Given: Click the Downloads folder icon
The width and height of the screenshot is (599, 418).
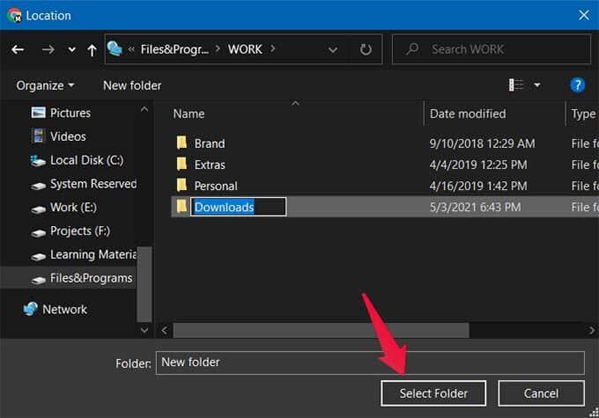Looking at the screenshot, I should click(181, 207).
